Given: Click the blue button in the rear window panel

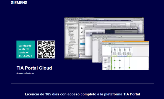Looking at the screenshot, I should [83, 44].
